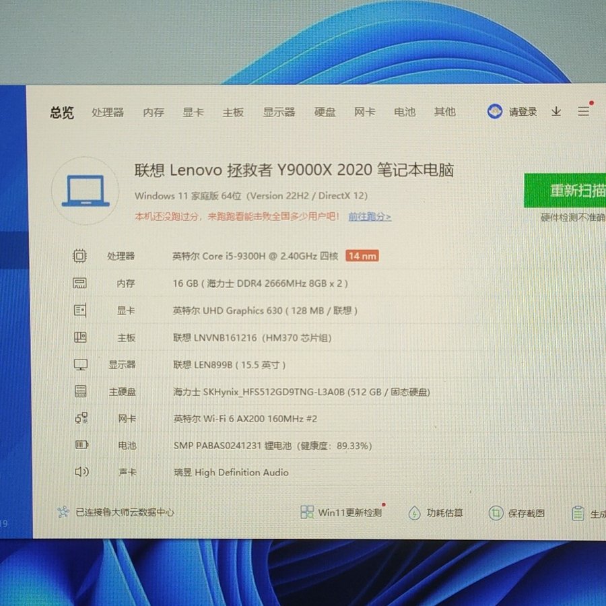
Task: Click the 英特尔 UHD Graphics 630 value
Action: pos(265,310)
